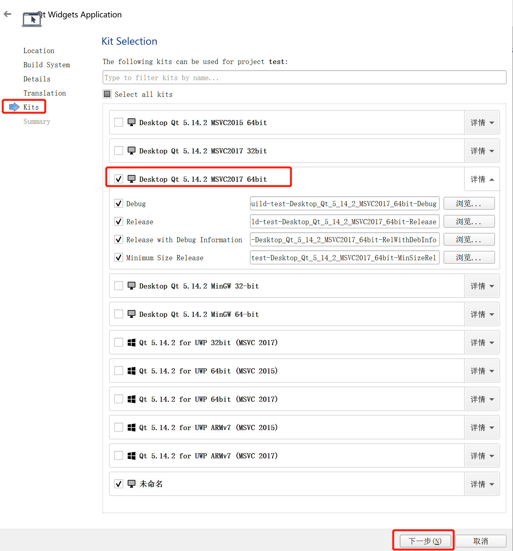Image resolution: width=513 pixels, height=551 pixels.
Task: Enable Qt 5.14.2 for UWP 64bit (MSVC 2017)
Action: pyautogui.click(x=119, y=399)
